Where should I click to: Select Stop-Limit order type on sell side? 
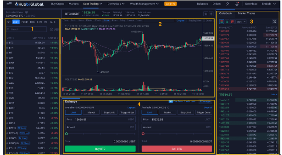coord(186,112)
